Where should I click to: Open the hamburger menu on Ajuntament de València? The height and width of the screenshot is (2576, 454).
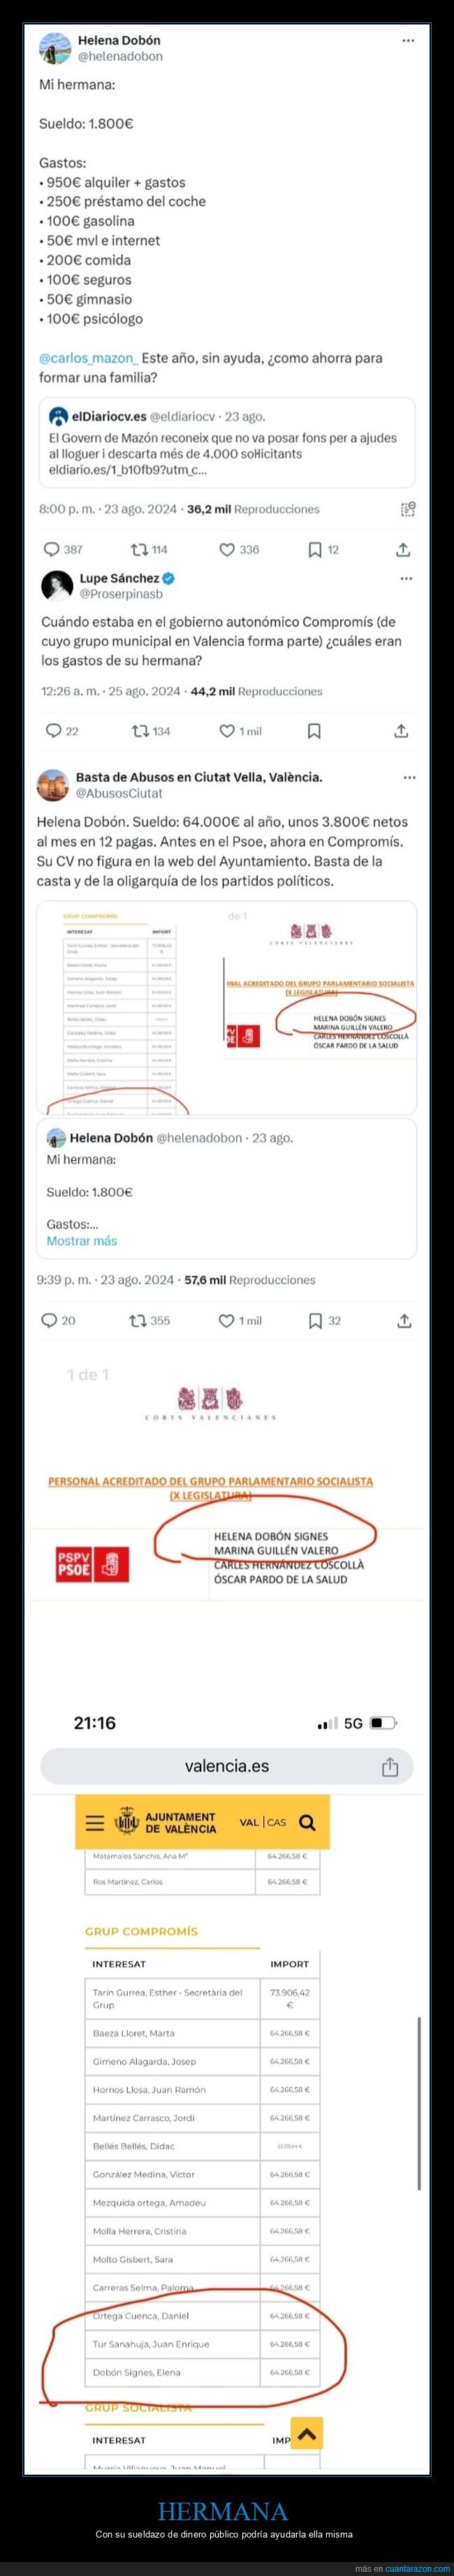point(95,1822)
